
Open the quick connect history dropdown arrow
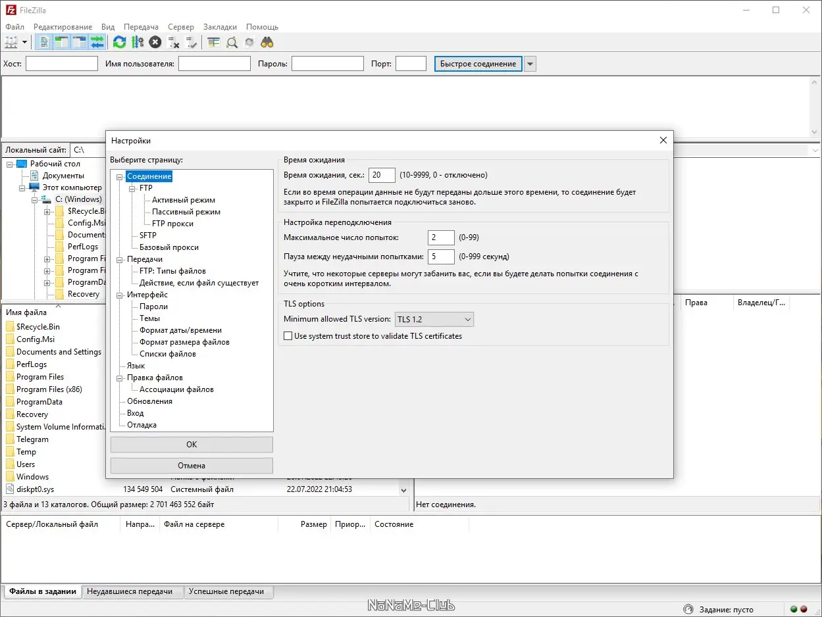[530, 64]
